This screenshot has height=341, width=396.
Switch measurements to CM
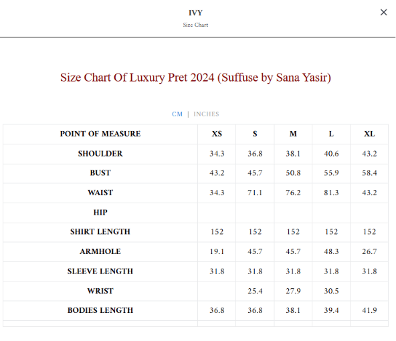click(x=177, y=114)
